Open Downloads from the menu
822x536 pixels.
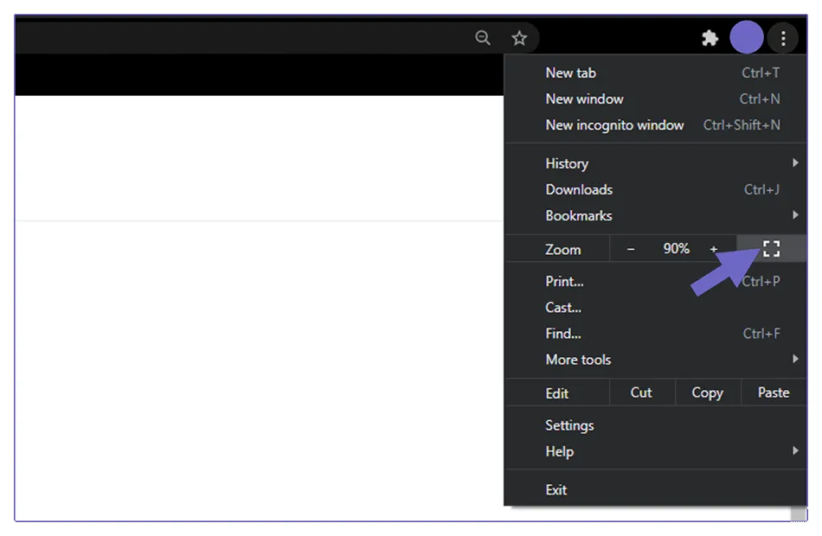[655, 189]
